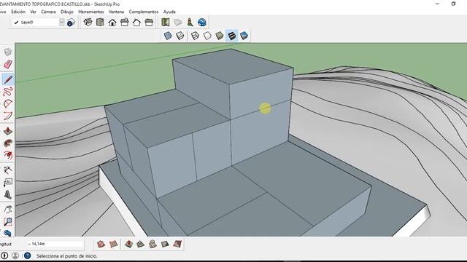Select the 2-point Arc tool
Image resolution: width=467 pixels, height=262 pixels.
8,116
